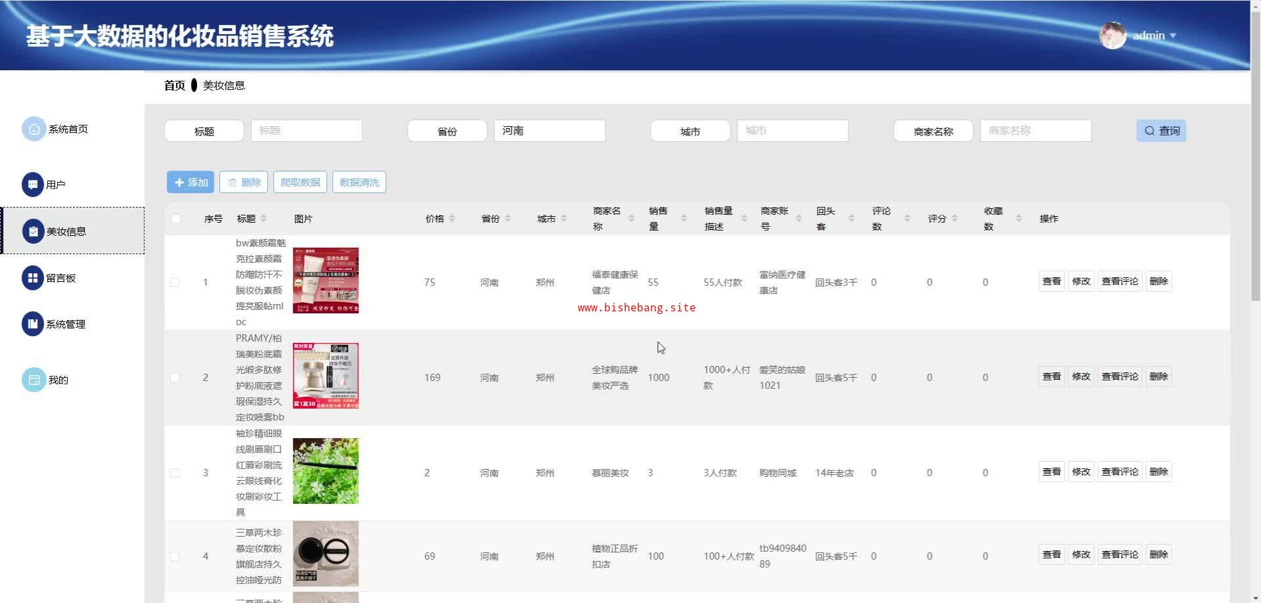Click the 系统管理 sidebar icon
The width and height of the screenshot is (1261, 603).
(33, 324)
